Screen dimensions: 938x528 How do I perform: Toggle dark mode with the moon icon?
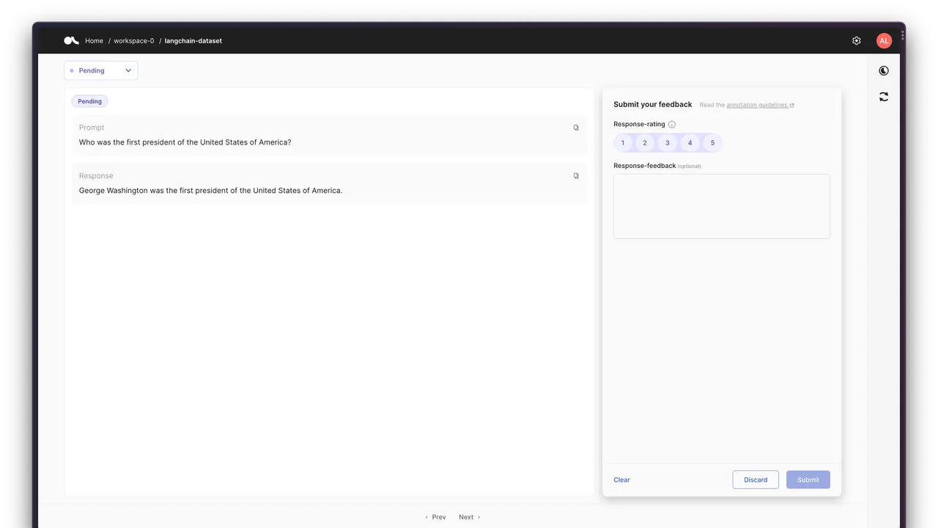point(884,71)
